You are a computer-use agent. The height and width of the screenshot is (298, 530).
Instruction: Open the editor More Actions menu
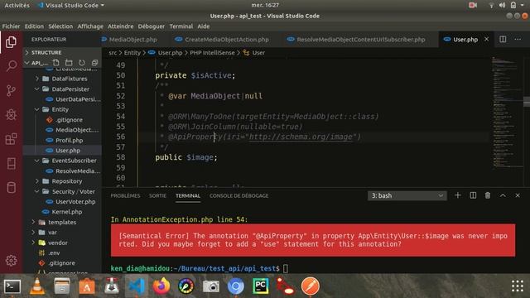click(x=518, y=39)
